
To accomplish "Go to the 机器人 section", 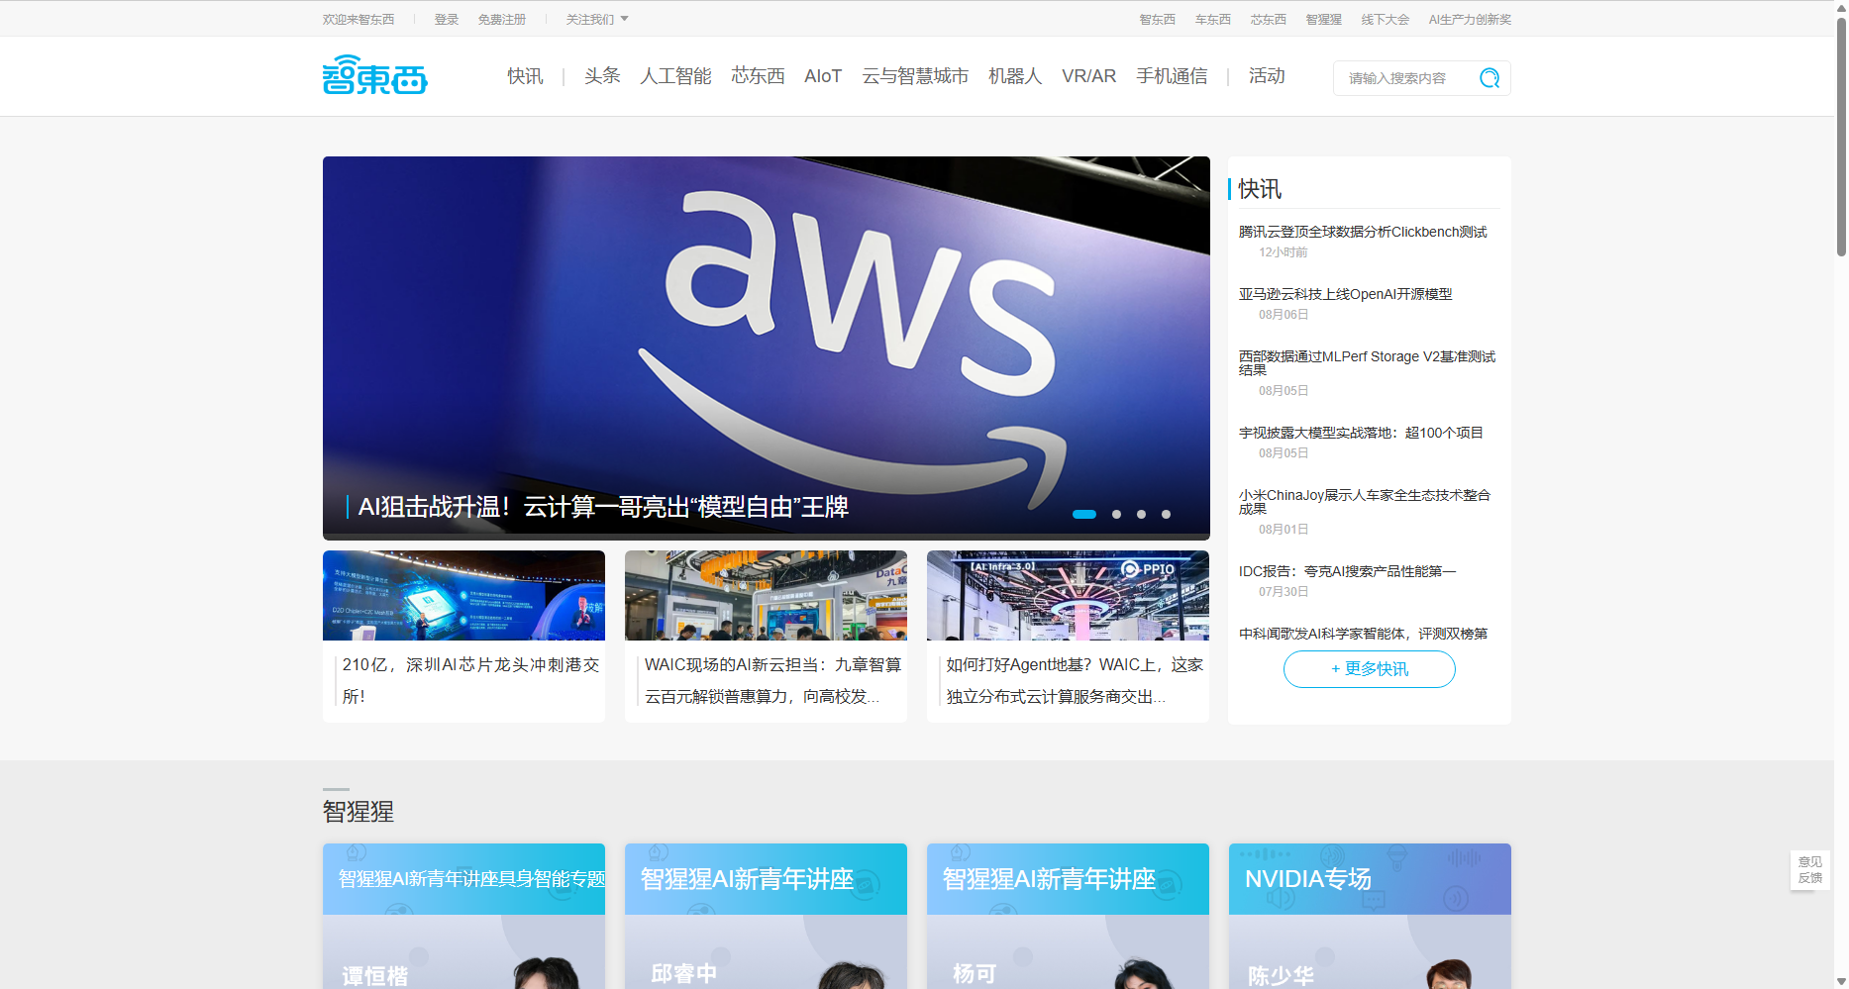I will (1015, 76).
